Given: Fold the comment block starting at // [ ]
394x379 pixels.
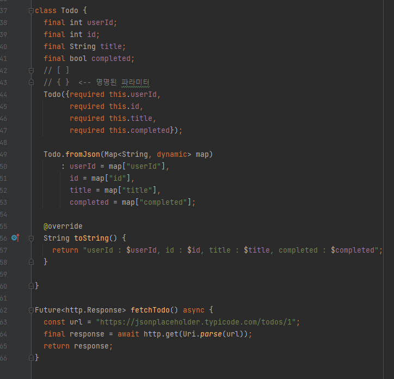Looking at the screenshot, I should [x=31, y=71].
